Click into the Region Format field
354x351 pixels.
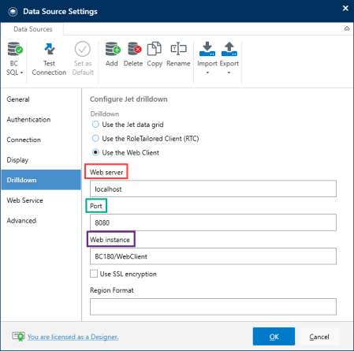(213, 307)
